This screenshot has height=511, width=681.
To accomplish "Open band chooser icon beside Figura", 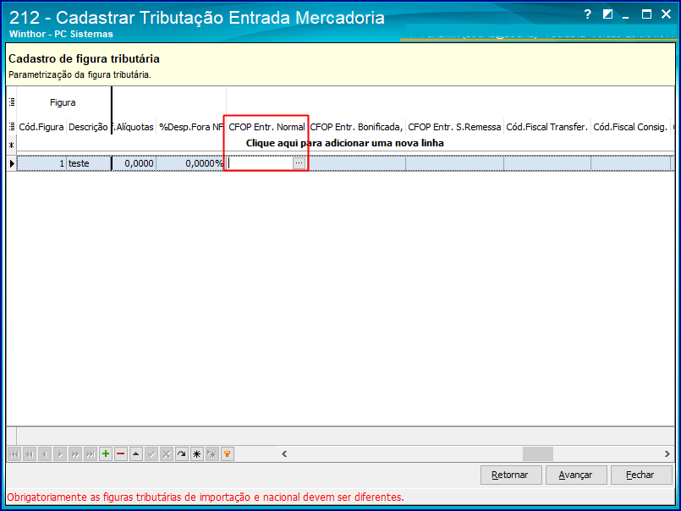I will pyautogui.click(x=12, y=102).
